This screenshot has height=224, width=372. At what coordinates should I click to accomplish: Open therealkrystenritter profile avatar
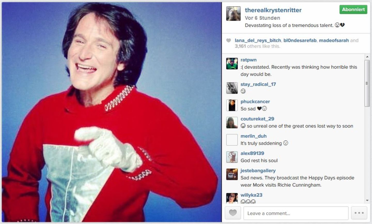(x=233, y=14)
